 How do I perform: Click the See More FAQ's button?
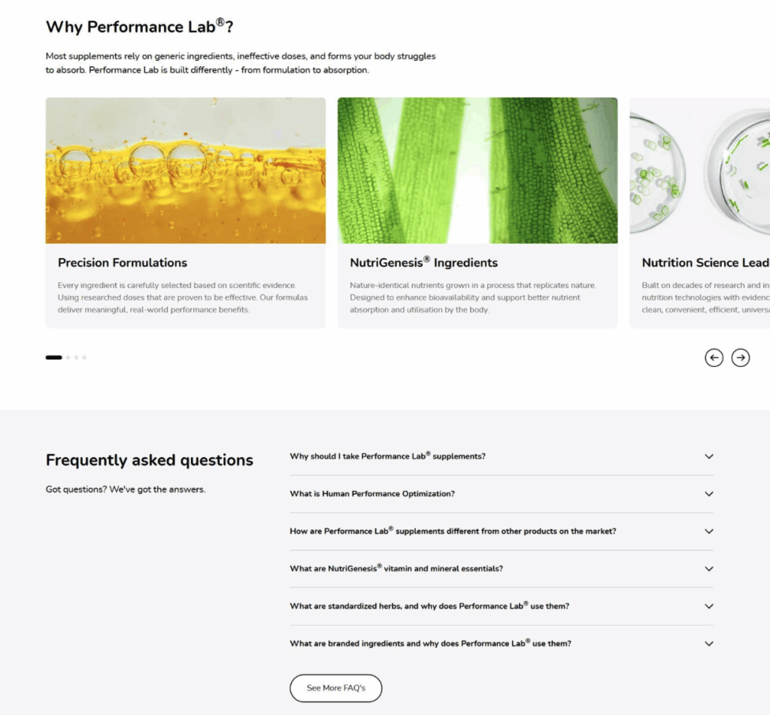[x=336, y=688]
